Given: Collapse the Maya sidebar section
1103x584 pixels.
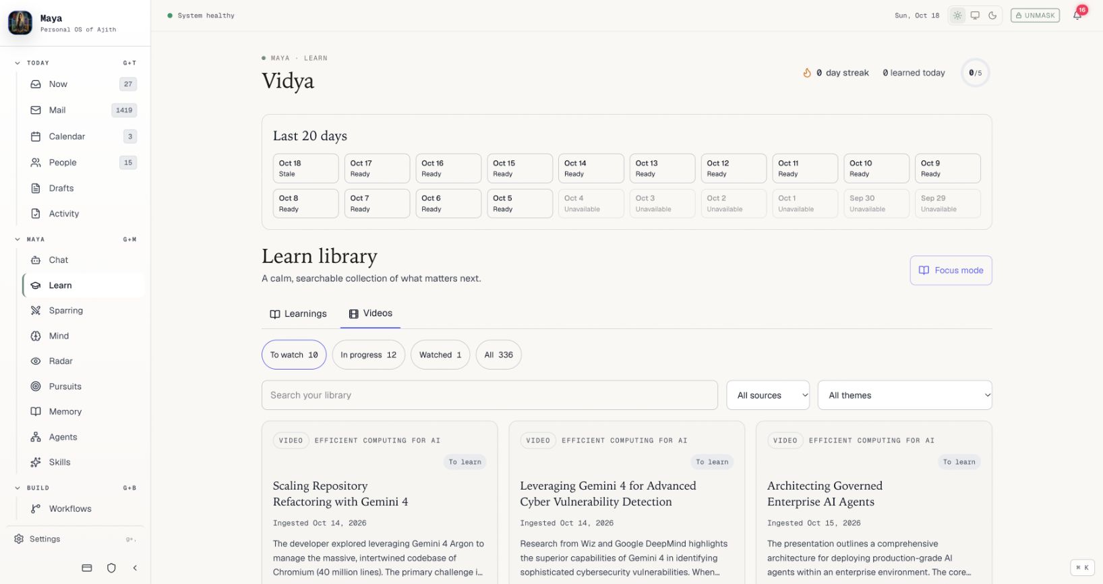Looking at the screenshot, I should tap(18, 239).
